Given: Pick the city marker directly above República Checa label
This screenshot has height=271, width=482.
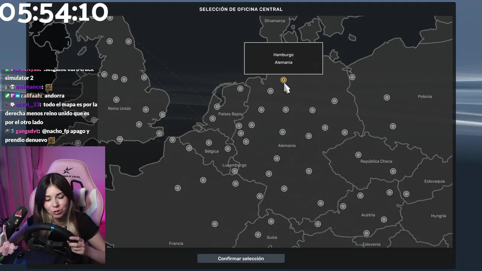Looking at the screenshot, I should (x=358, y=155).
